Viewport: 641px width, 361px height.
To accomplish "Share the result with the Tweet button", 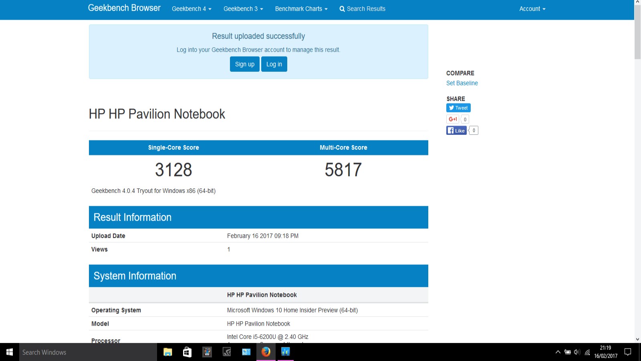I will coord(458,108).
